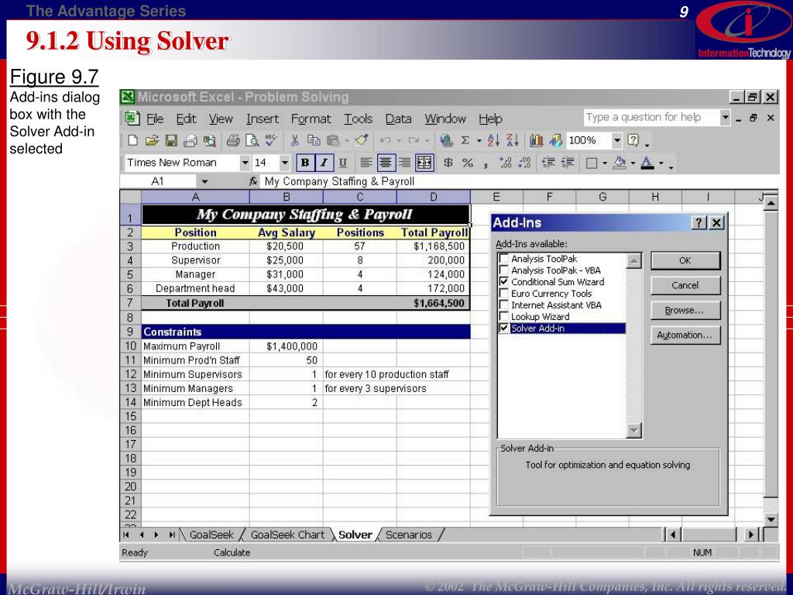Open the font name dropdown arrow

[x=245, y=163]
